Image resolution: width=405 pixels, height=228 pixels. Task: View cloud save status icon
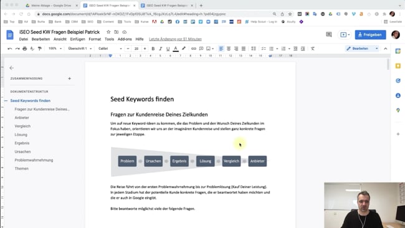coord(124,32)
